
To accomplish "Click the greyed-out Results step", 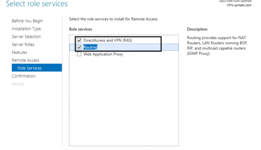I will [18, 84].
